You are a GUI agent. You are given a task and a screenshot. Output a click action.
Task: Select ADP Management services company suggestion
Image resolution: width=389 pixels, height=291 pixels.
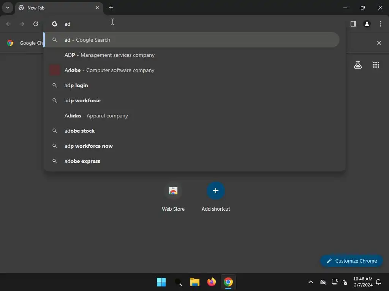(x=191, y=55)
